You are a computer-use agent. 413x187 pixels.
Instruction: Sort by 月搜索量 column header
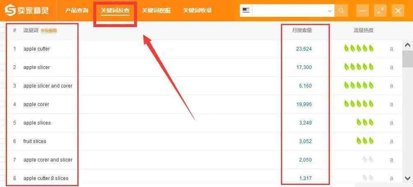point(302,30)
